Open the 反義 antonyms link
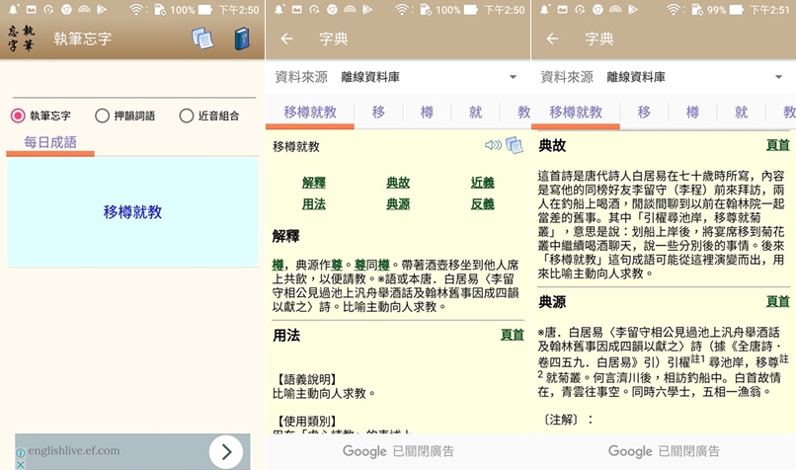The image size is (796, 470). (482, 203)
